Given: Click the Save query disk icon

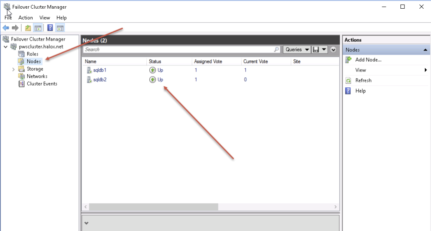Looking at the screenshot, I should (316, 50).
